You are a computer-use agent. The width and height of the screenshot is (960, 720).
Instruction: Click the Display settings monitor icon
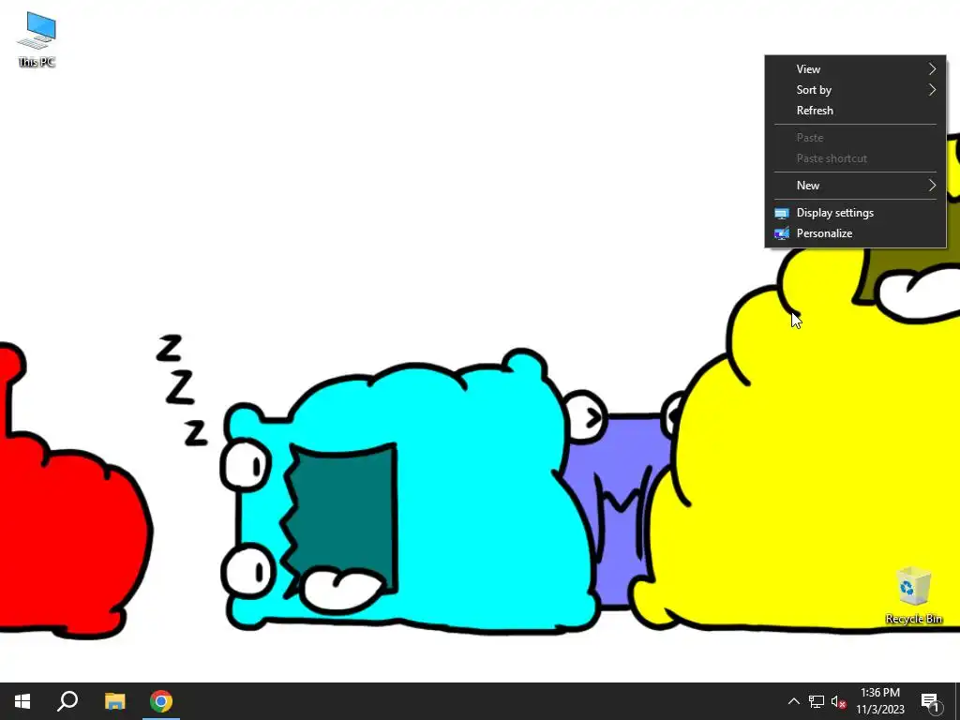pos(782,213)
